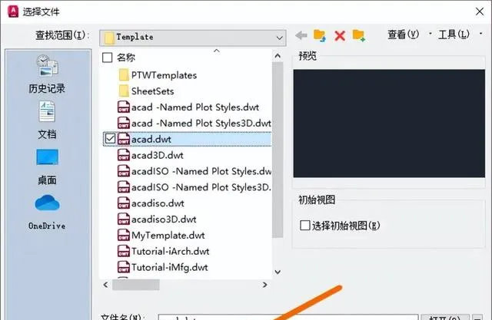Enable 选择初始视图(E) checkbox

(x=305, y=225)
